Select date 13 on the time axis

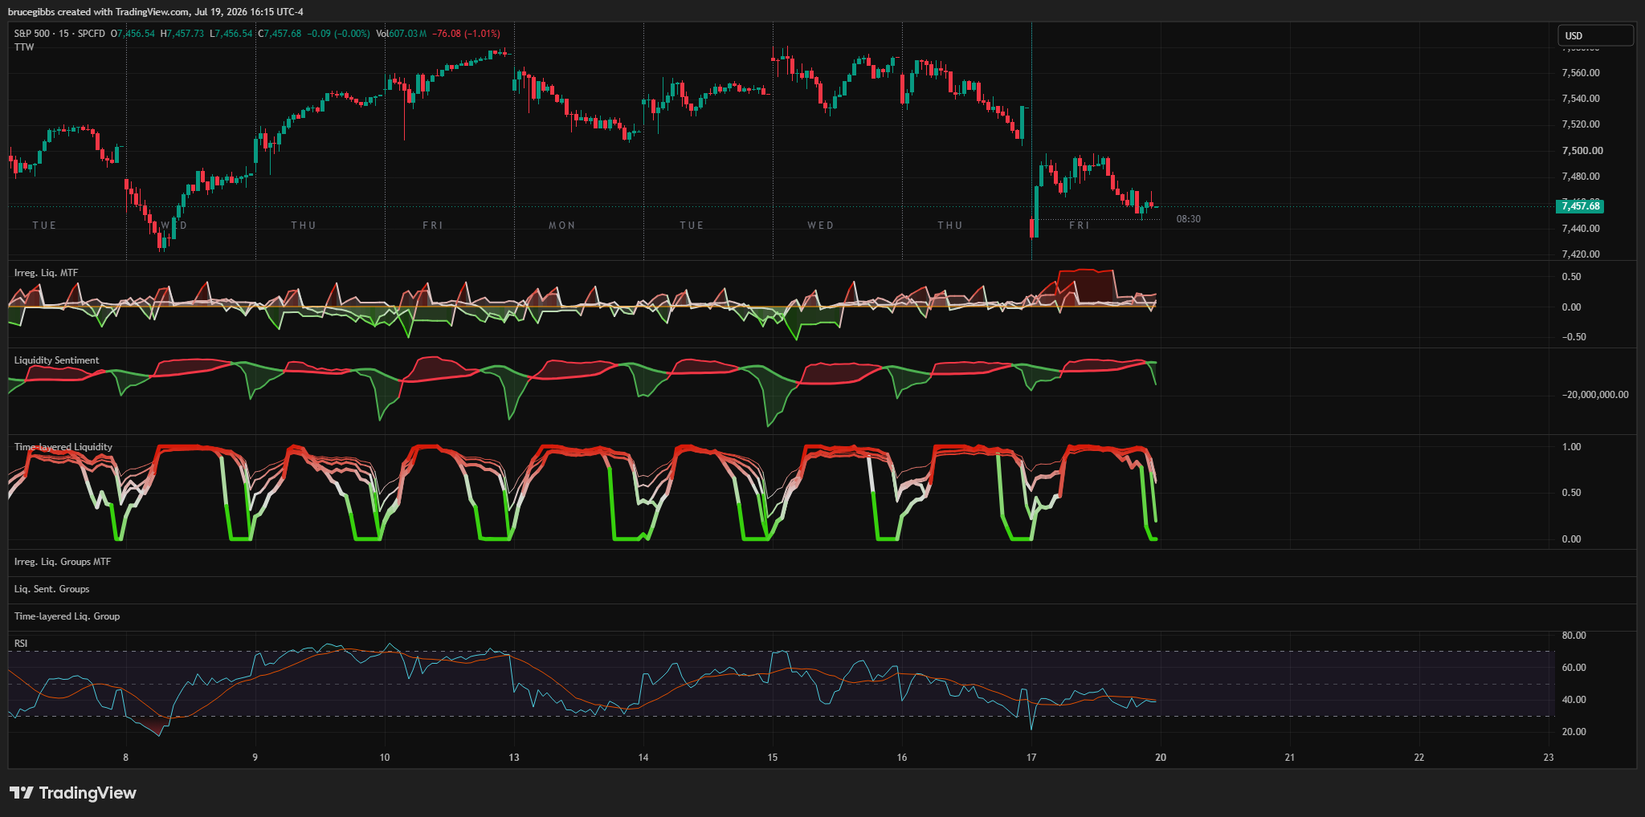[514, 757]
